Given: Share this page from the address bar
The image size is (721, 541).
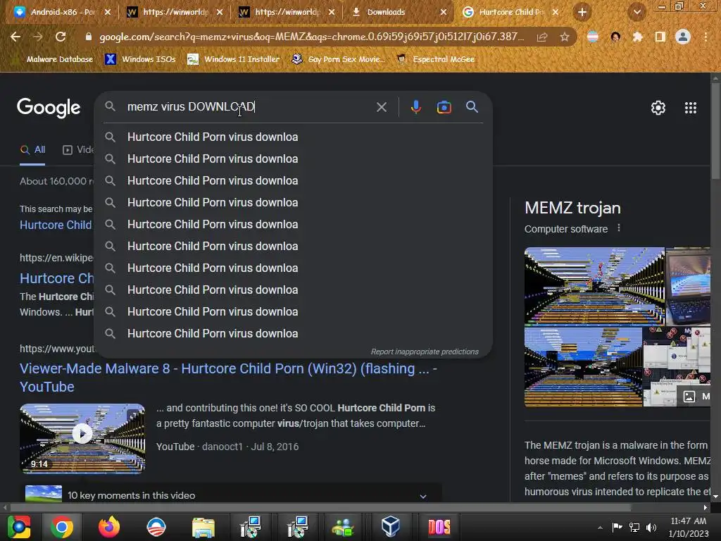Looking at the screenshot, I should tap(542, 37).
